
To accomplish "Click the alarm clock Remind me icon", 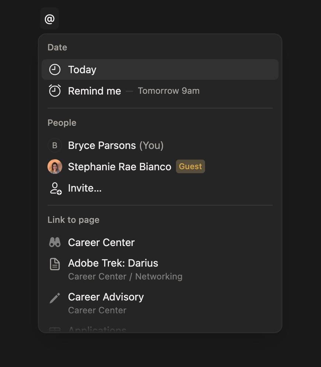I will pos(55,91).
